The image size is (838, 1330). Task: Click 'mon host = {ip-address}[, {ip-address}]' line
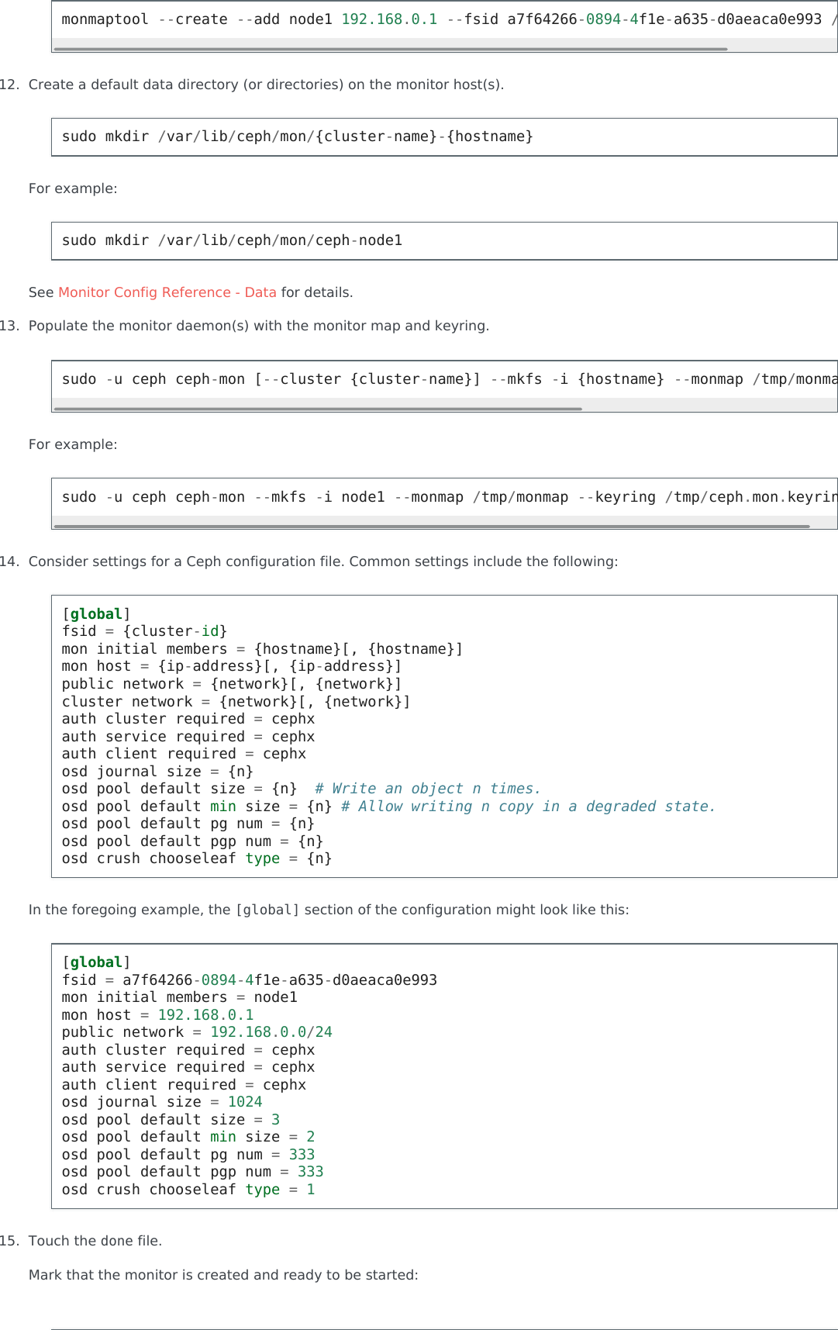click(x=232, y=666)
